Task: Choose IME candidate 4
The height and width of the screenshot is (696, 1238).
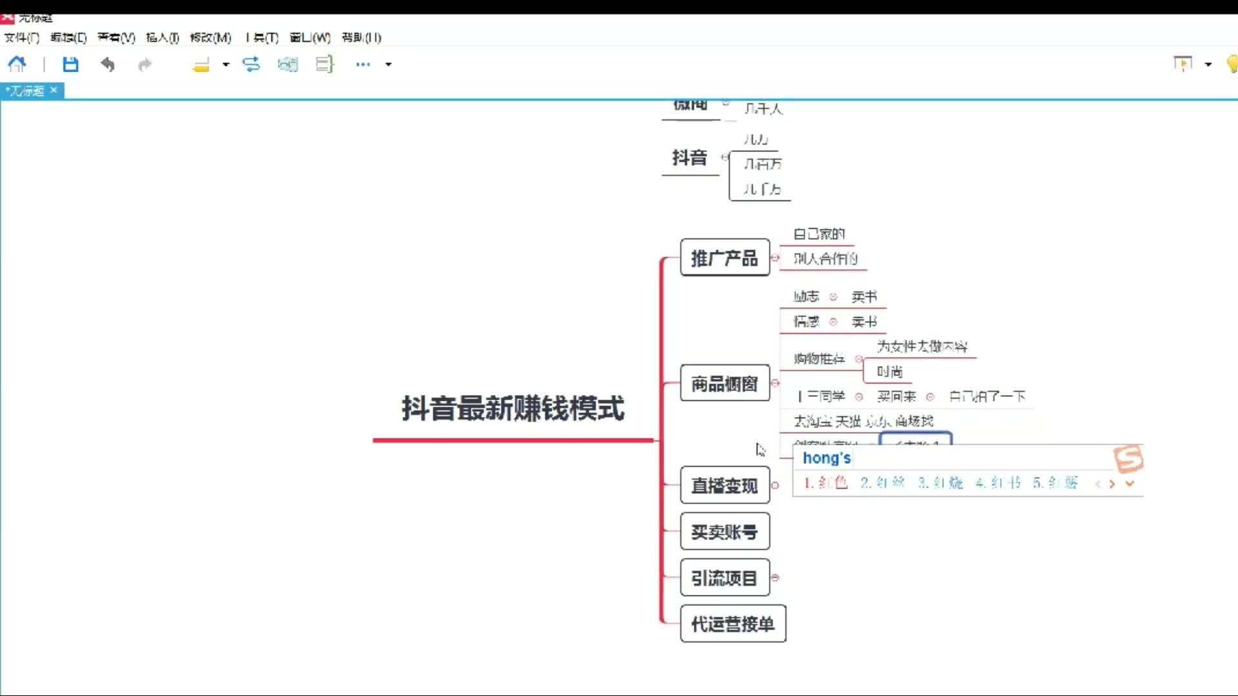Action: [x=998, y=483]
